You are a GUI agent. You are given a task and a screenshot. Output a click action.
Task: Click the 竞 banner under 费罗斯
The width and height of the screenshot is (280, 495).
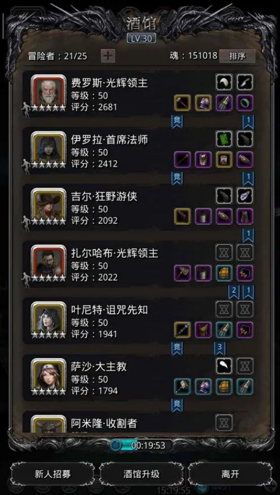[177, 121]
